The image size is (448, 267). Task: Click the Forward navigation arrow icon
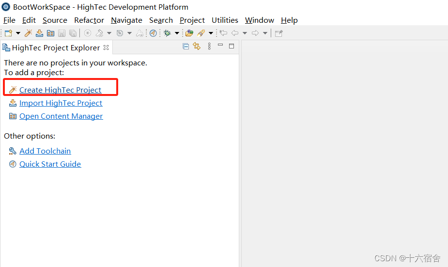tap(255, 33)
